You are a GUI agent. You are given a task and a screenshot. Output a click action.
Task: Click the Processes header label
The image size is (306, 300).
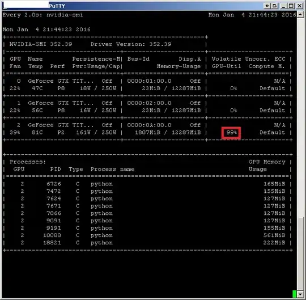[28, 162]
